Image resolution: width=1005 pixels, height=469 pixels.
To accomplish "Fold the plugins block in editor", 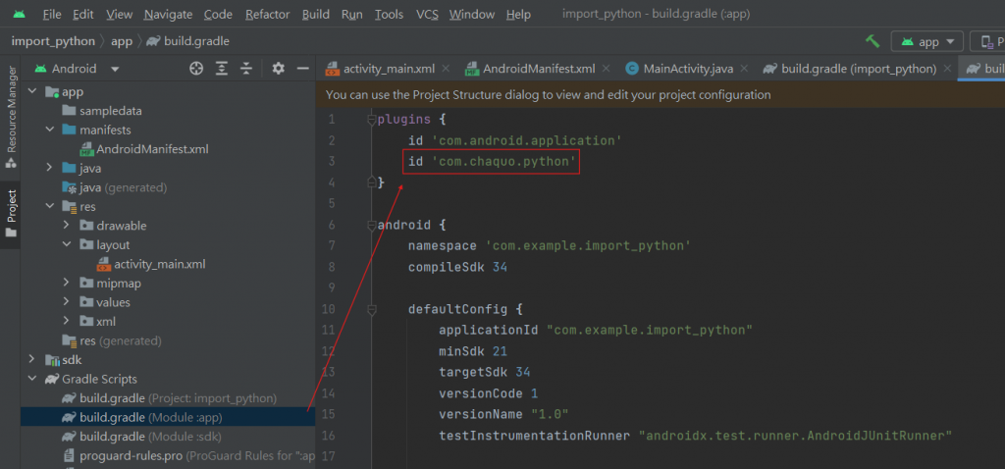I will pos(371,119).
